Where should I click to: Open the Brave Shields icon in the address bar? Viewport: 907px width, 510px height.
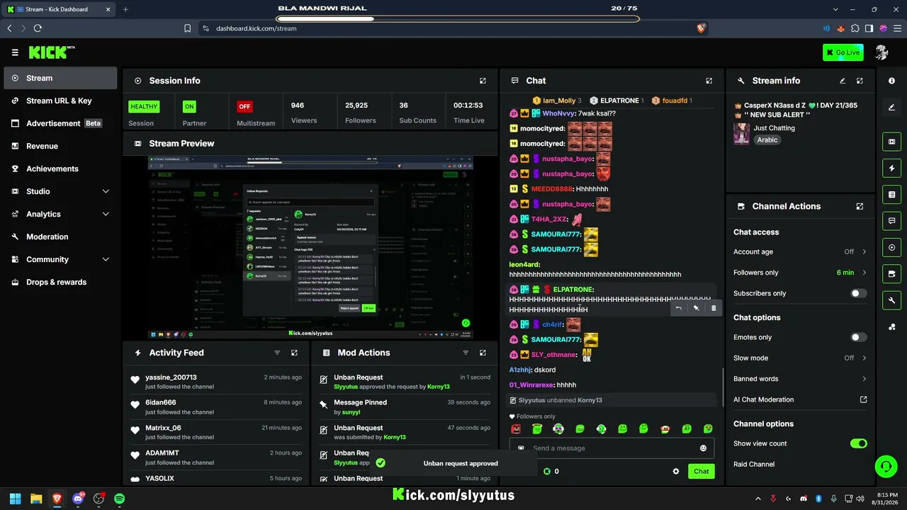(x=701, y=28)
